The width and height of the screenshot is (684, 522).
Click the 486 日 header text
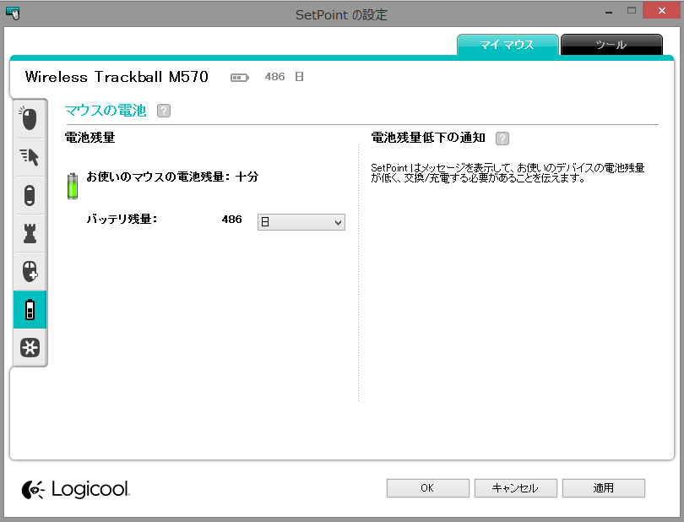pos(284,77)
